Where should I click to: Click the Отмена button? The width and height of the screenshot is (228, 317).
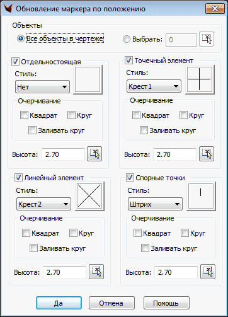(x=111, y=303)
